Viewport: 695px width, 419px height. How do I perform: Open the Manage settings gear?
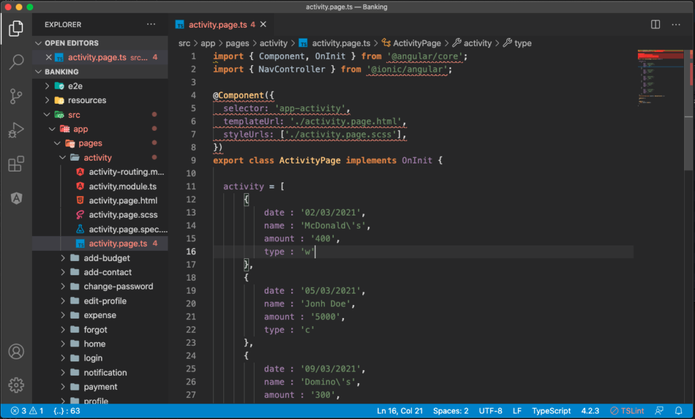(16, 385)
